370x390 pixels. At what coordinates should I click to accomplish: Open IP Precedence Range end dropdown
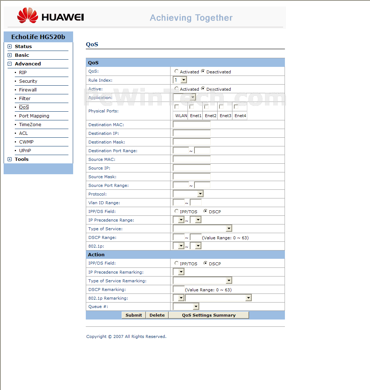click(x=195, y=220)
